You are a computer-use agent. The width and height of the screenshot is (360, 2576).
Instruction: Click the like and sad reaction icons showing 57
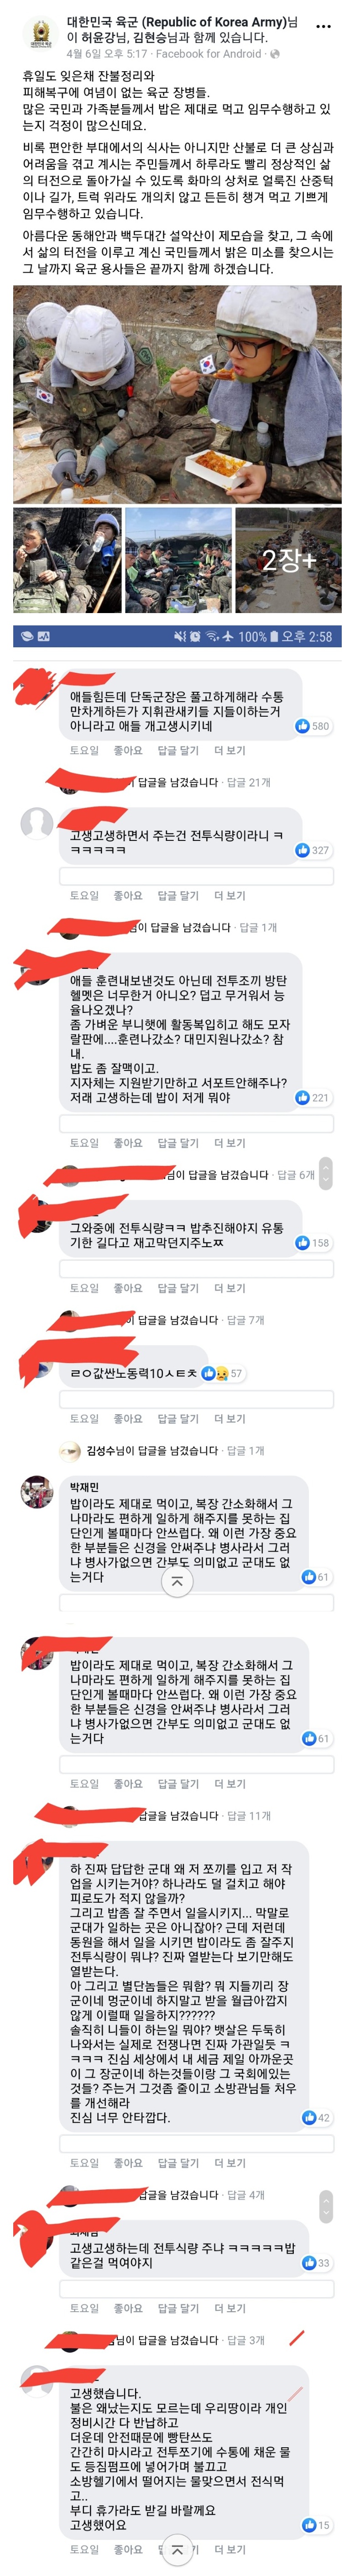(215, 1374)
